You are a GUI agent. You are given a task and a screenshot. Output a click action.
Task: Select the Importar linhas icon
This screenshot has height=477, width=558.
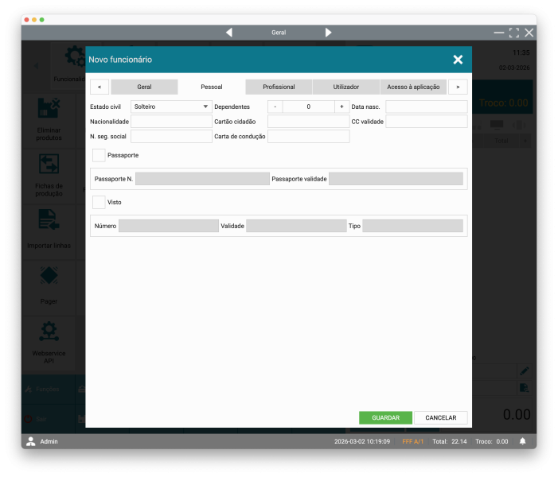49,220
